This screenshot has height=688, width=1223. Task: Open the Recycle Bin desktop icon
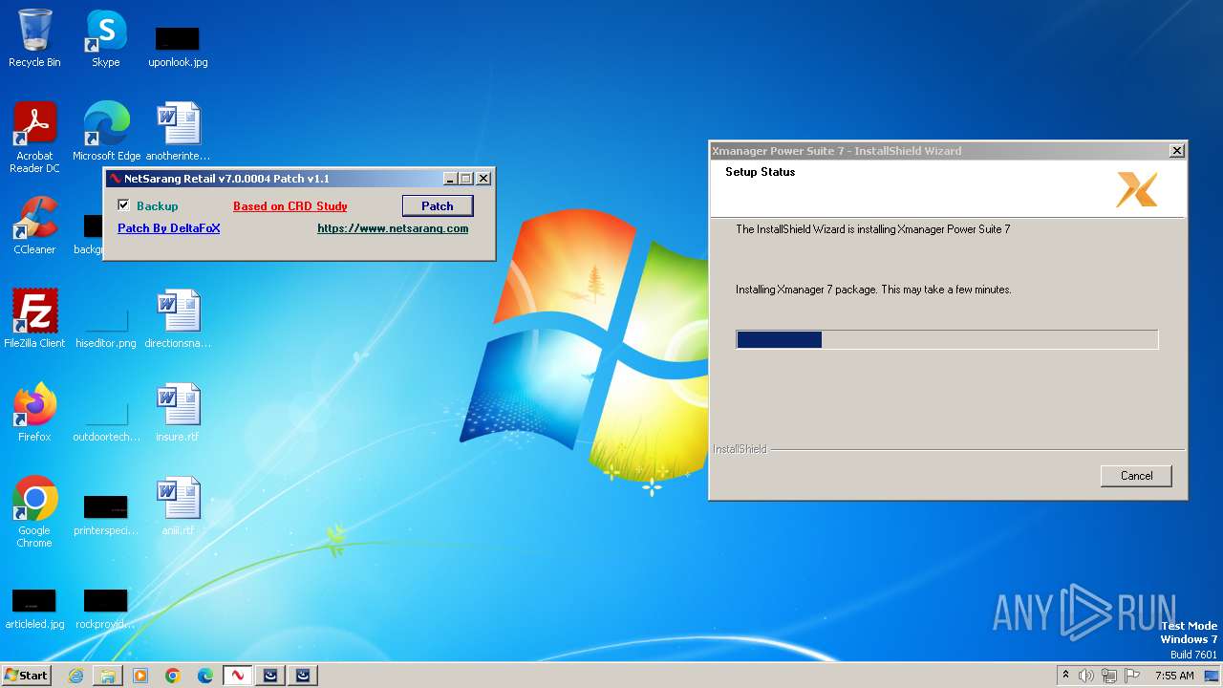coord(34,38)
